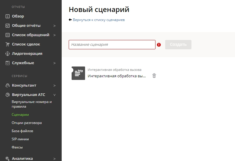Click the http interactive call processing block icon
Viewport: 235px width, 161px height.
(78, 73)
